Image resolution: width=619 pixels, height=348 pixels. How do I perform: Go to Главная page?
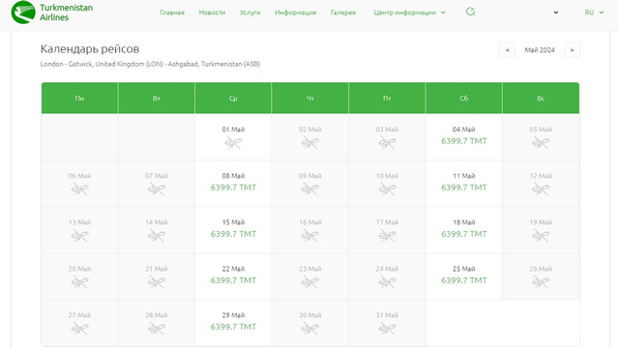point(172,13)
